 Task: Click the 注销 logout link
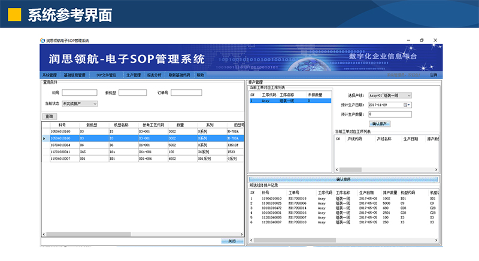coord(433,75)
